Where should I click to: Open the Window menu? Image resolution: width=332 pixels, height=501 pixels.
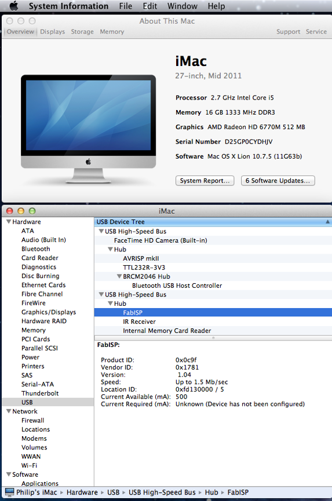coord(183,6)
